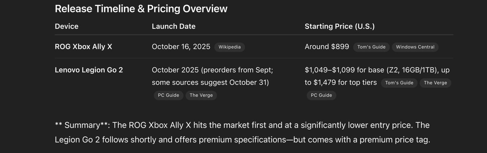Open PC Guide citation below Legion Go 2 pricing
The height and width of the screenshot is (153, 487).
pyautogui.click(x=321, y=95)
